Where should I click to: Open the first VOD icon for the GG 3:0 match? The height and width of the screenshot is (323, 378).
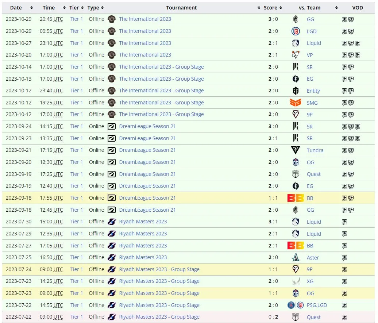(x=344, y=19)
